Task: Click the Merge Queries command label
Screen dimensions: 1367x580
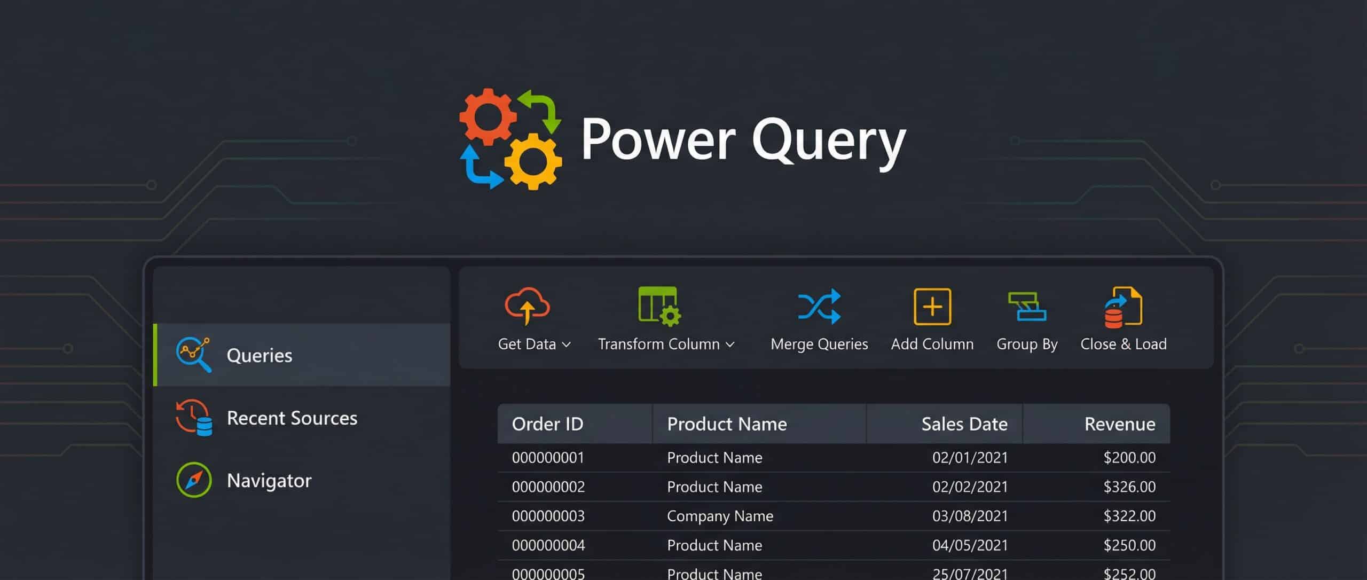Action: click(819, 344)
